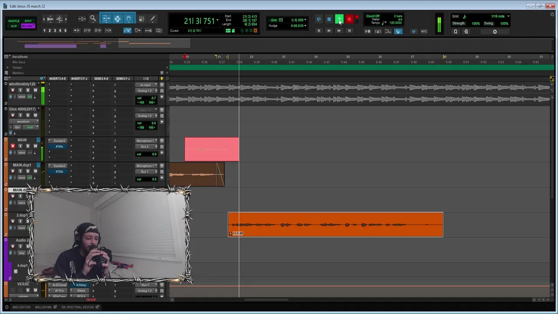Select the Pencil tool
The height and width of the screenshot is (314, 558).
(152, 19)
